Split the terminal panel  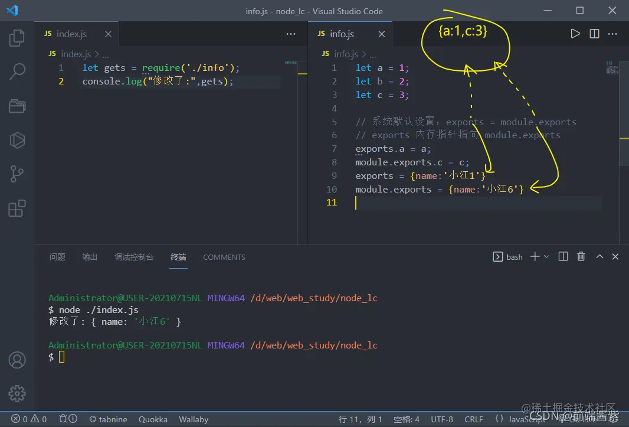563,257
